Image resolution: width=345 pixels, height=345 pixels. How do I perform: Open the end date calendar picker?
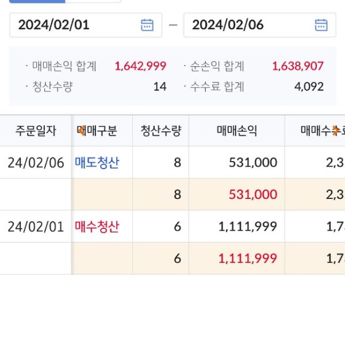pyautogui.click(x=321, y=25)
